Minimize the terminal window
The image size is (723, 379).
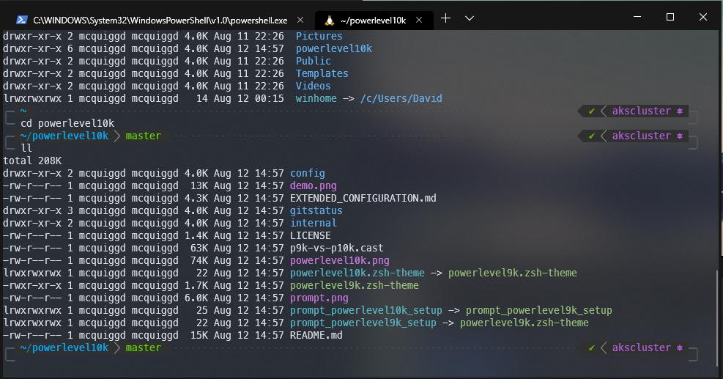tap(636, 17)
